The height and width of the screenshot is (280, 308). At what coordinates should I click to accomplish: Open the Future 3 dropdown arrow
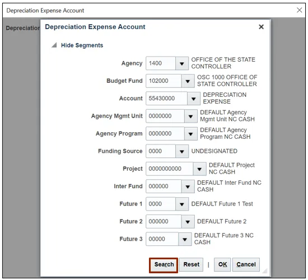(x=185, y=239)
